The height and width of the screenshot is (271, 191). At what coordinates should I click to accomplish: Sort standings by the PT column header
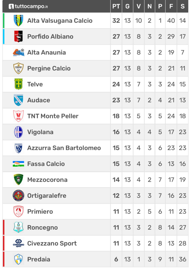pos(116,6)
